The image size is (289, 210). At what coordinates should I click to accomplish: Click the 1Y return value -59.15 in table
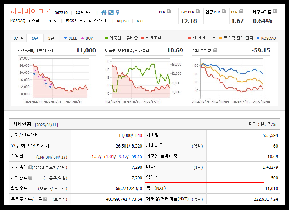click(136, 157)
